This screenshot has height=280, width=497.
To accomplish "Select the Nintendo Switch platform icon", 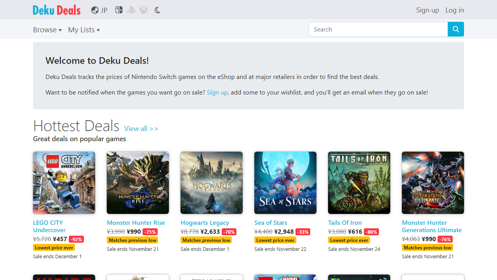I will click(x=119, y=10).
